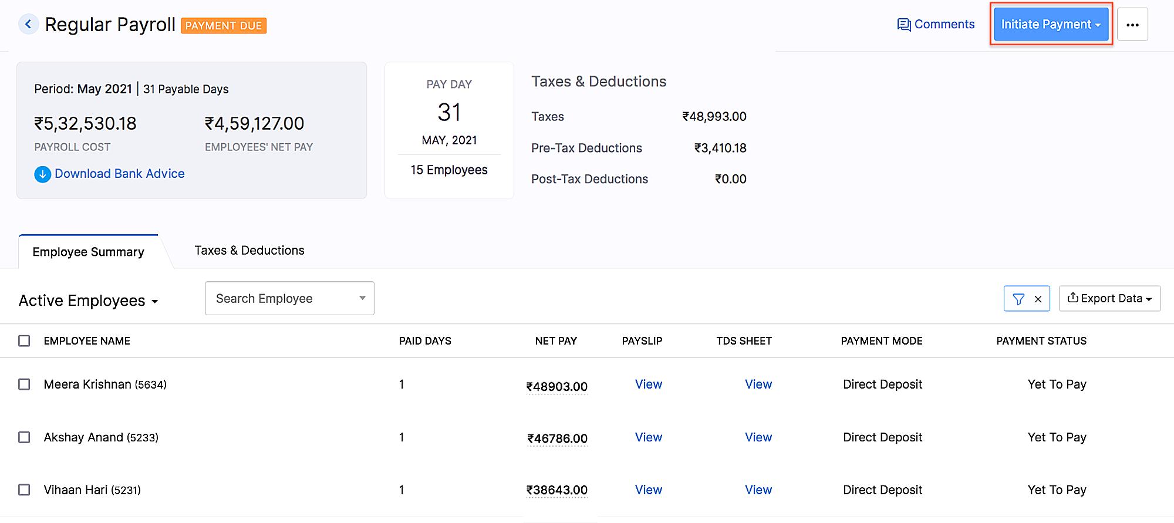
Task: Click the Download Bank Advice link text
Action: point(119,174)
